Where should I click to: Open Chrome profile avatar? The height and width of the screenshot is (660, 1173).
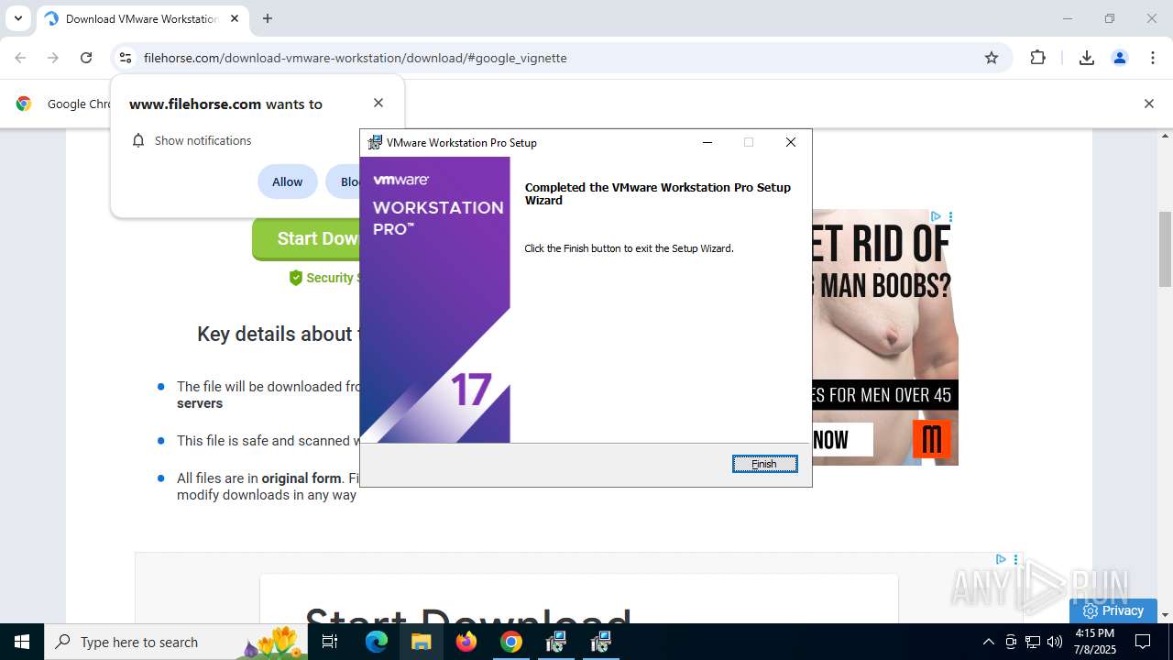coord(1120,58)
